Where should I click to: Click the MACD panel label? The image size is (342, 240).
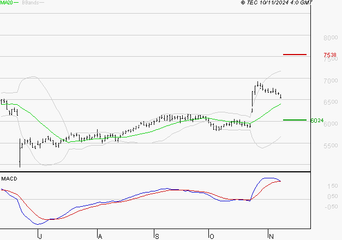click(x=9, y=179)
